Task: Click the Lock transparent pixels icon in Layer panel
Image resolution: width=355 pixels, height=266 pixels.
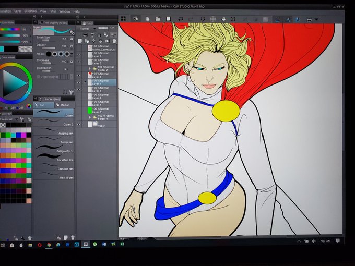Action: 106,34
